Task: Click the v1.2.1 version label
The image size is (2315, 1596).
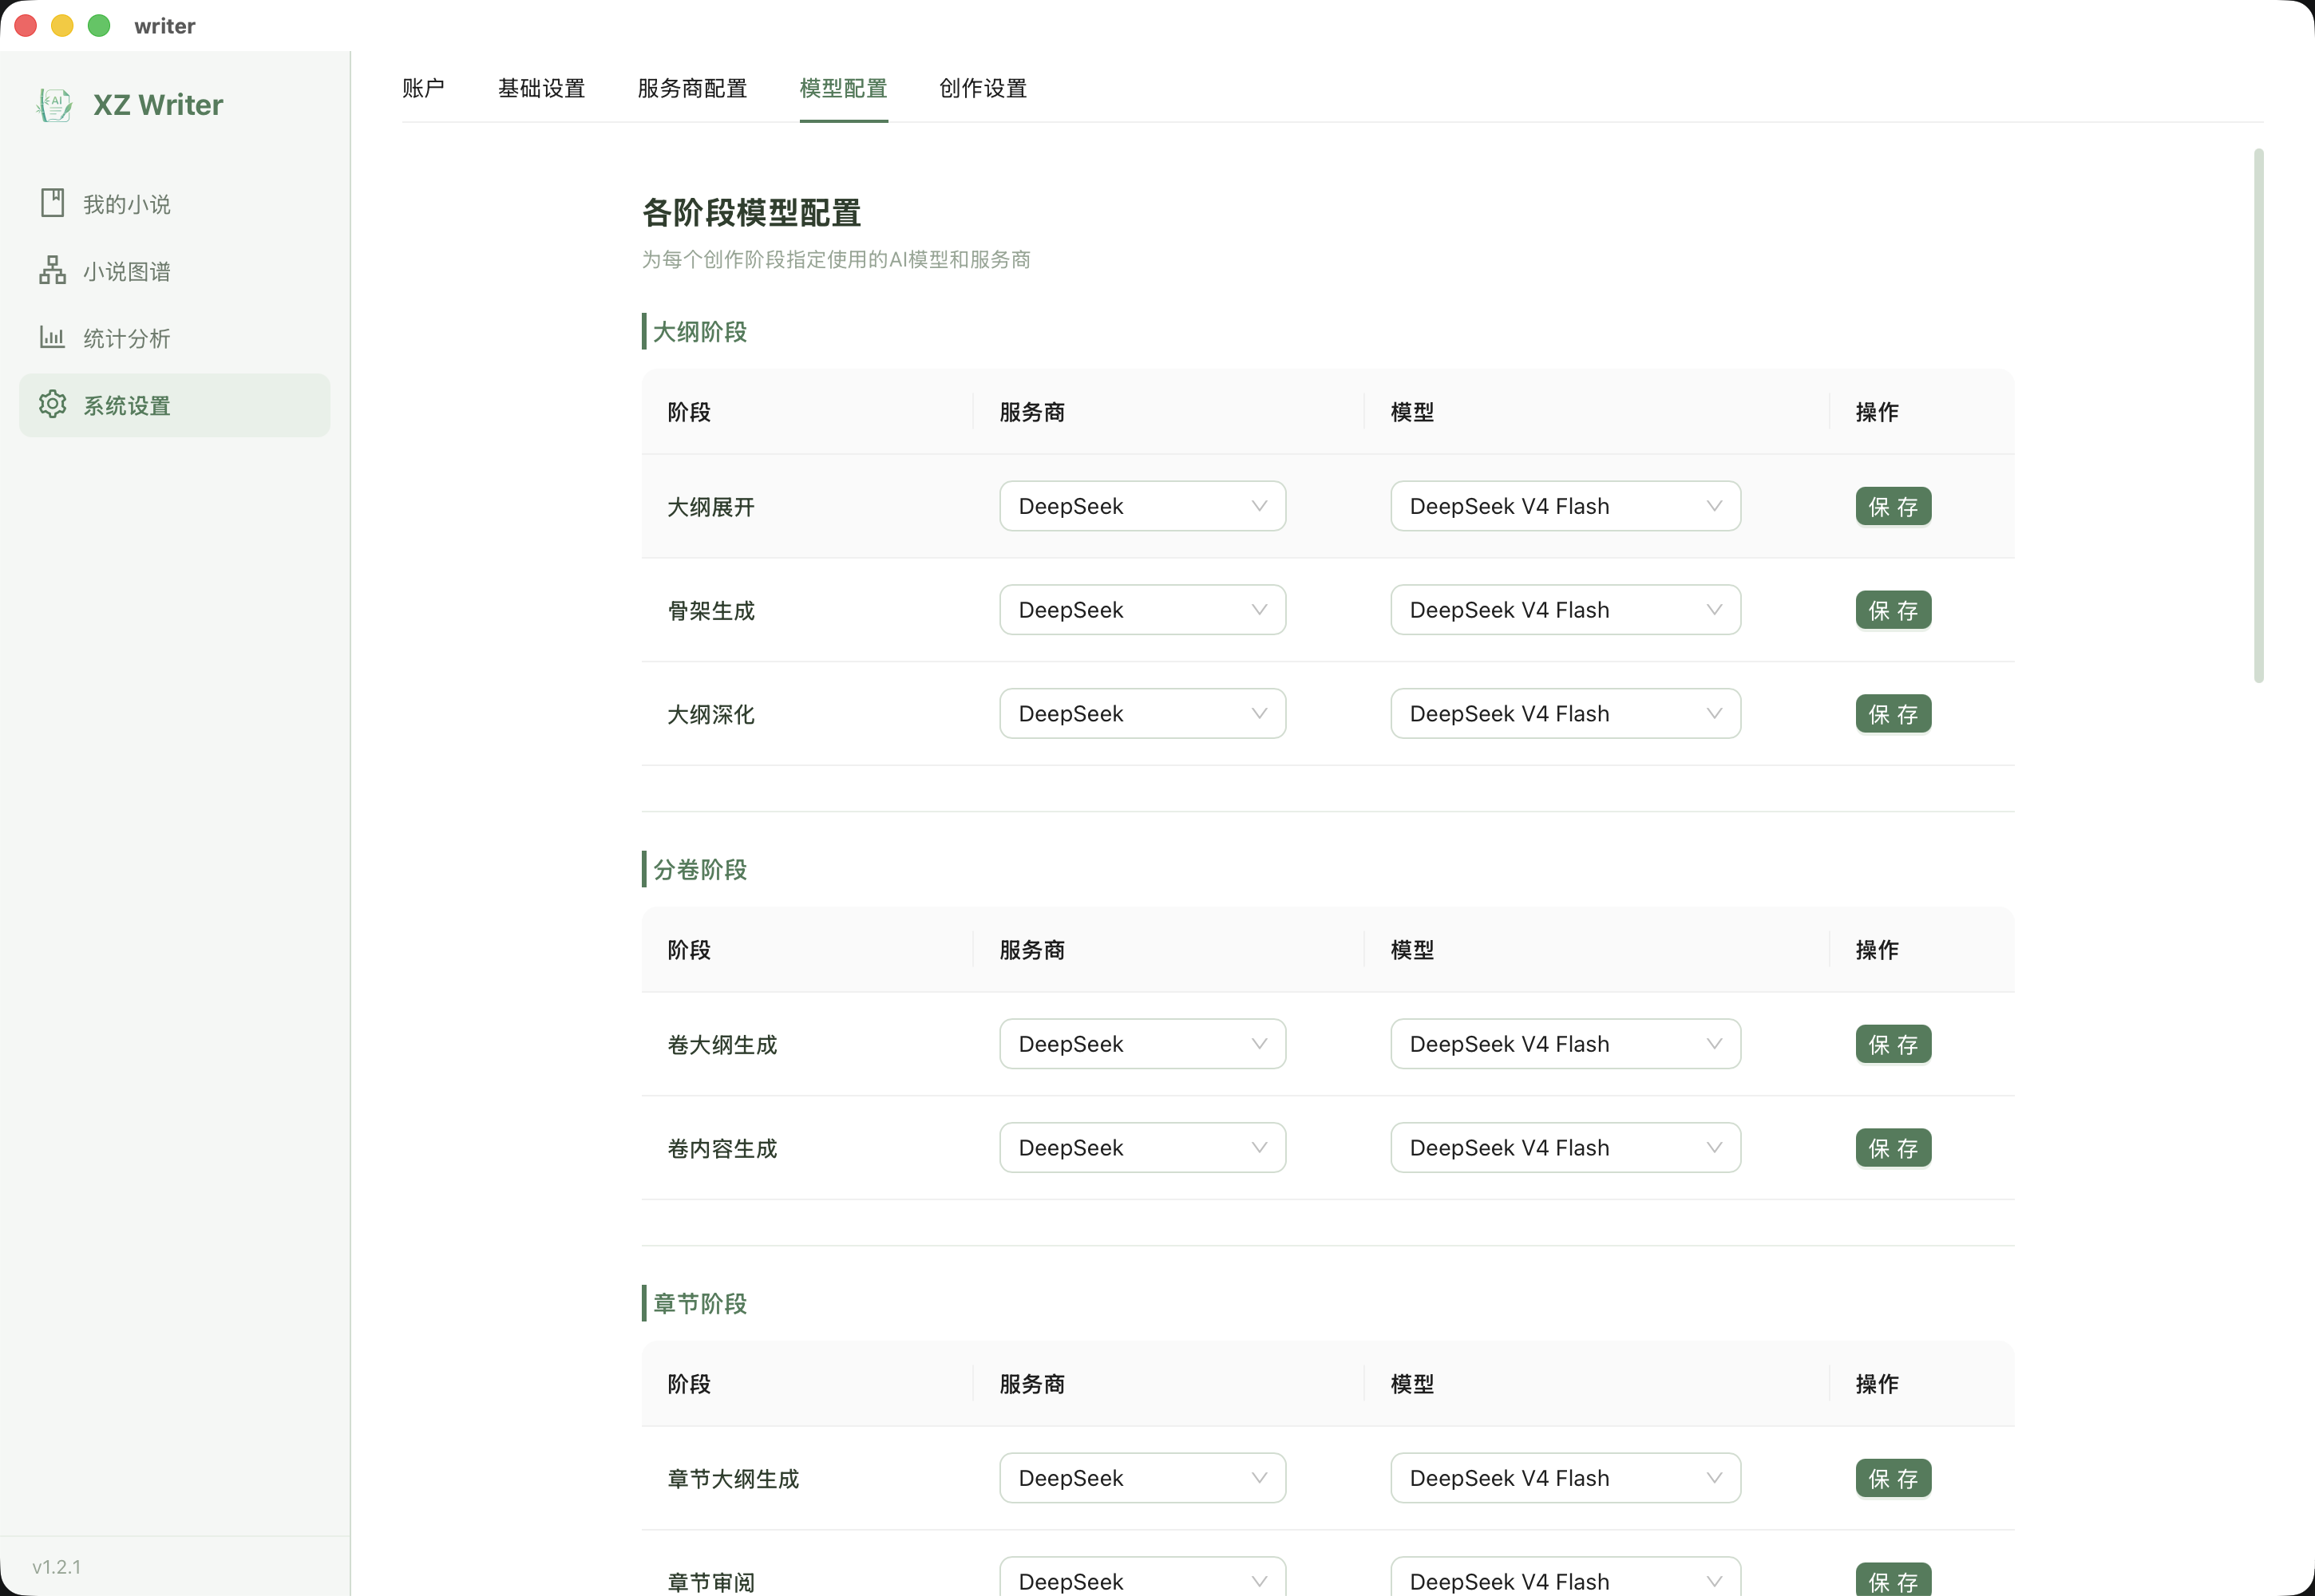Action: click(56, 1567)
